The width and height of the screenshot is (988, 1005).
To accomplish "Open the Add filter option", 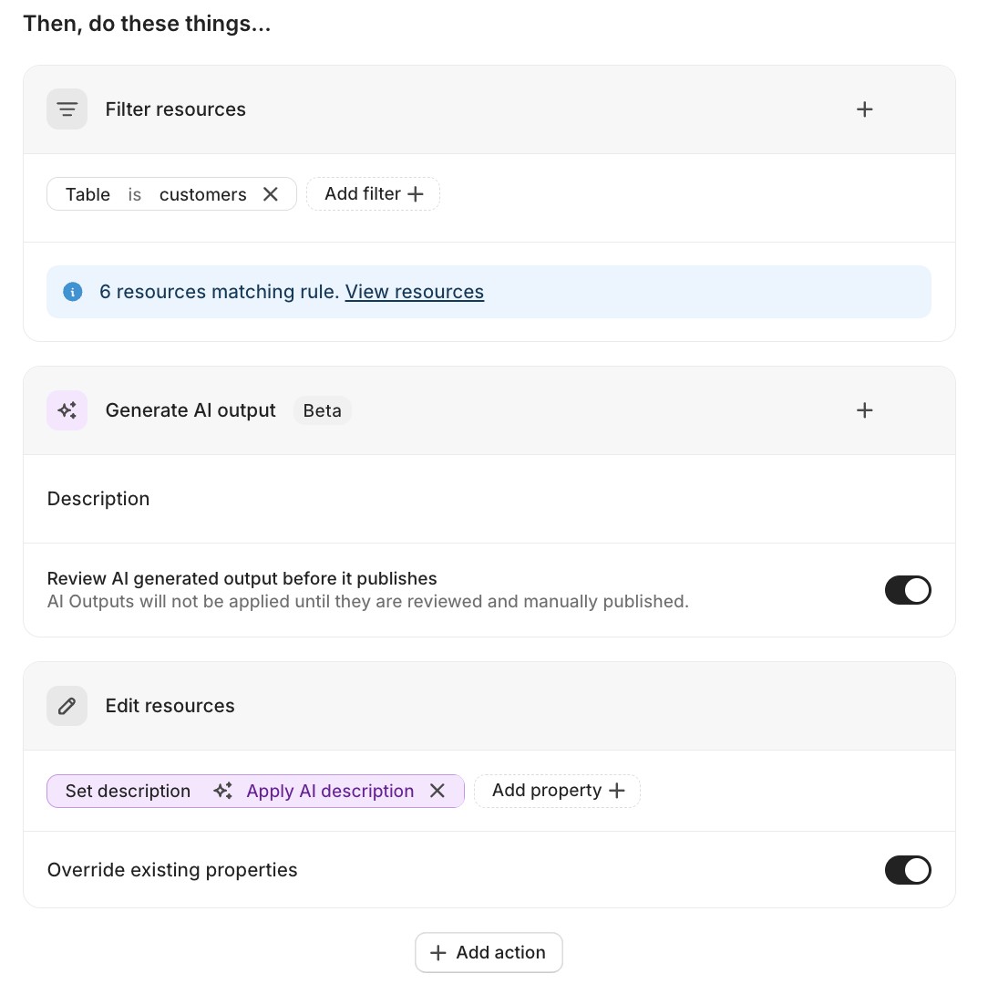I will point(373,194).
